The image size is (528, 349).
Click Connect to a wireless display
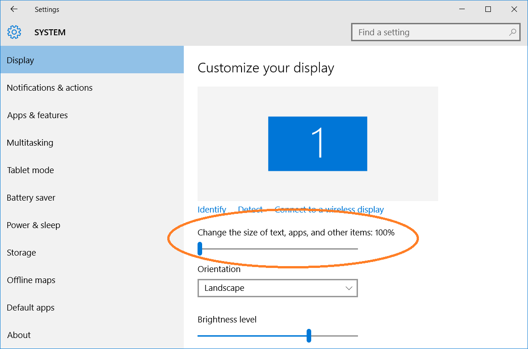click(329, 209)
